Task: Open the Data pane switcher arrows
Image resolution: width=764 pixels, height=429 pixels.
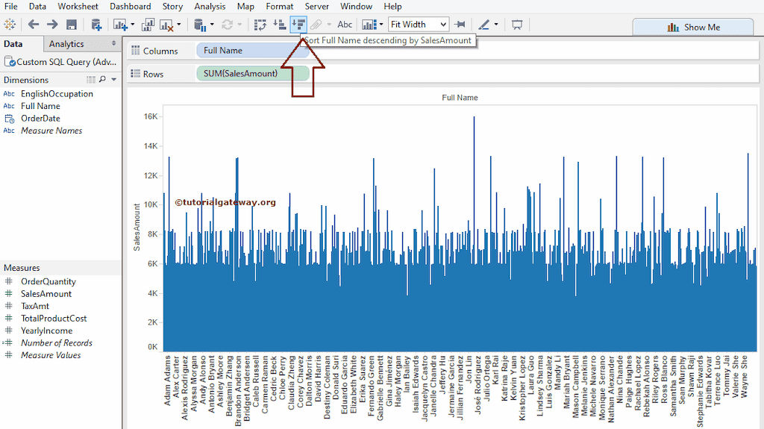Action: coord(113,44)
